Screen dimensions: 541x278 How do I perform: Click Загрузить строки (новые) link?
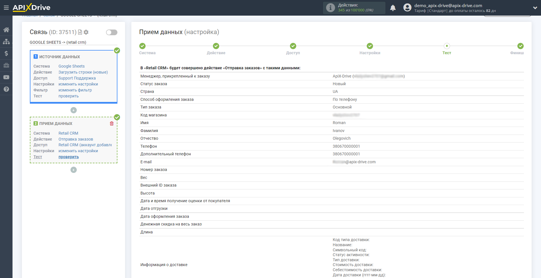pyautogui.click(x=83, y=72)
